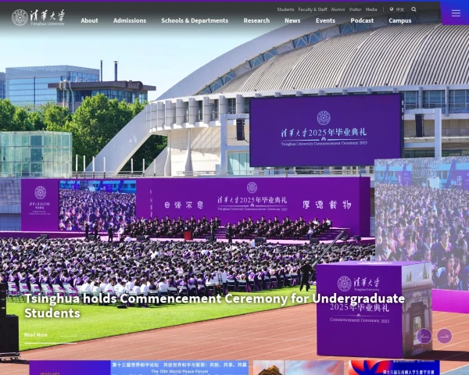Click the Alumni link
Screen dimensions: 469x375
(x=338, y=9)
